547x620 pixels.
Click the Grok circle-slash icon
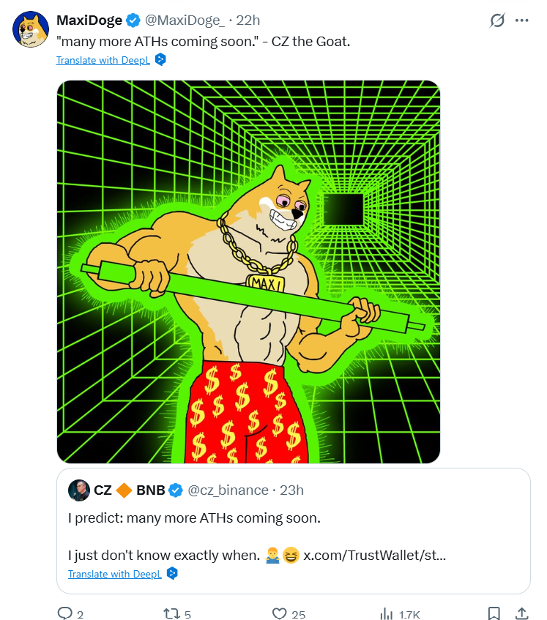click(497, 20)
